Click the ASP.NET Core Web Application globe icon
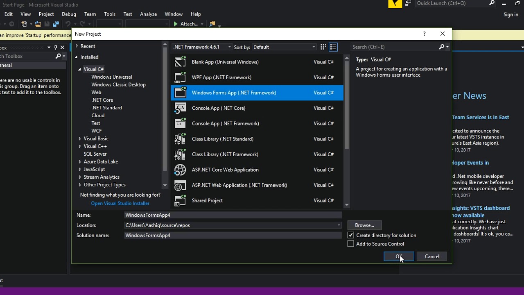524x295 pixels. tap(180, 170)
